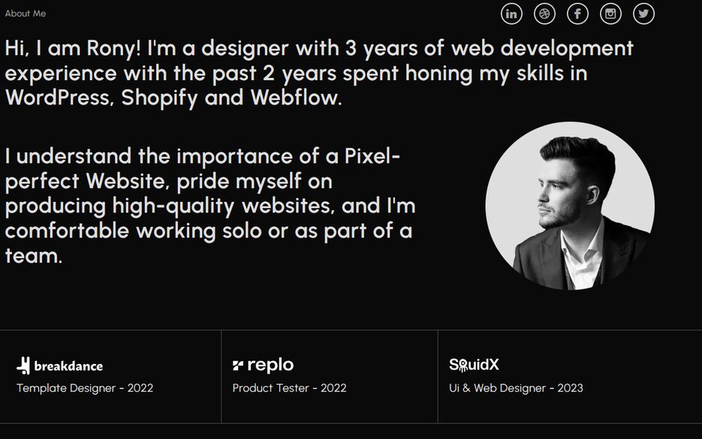Click the Dribbble social icon
The image size is (702, 439).
(544, 14)
